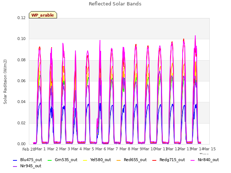This screenshot has width=231, height=173.
Task: Click the magenta Nir840_out legend swatch
Action: pos(193,160)
